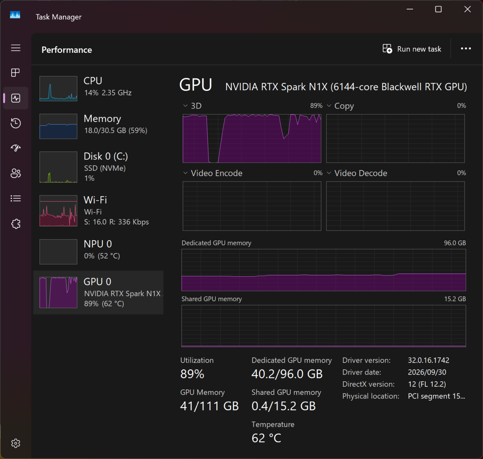The image size is (483, 459).
Task: Click the 40.2/96.0 GB dedicated memory value
Action: pyautogui.click(x=287, y=374)
